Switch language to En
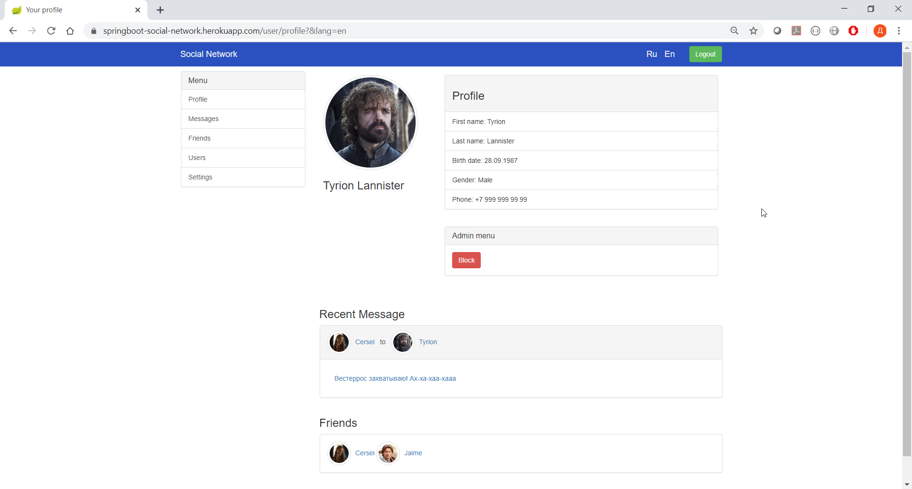 click(670, 54)
